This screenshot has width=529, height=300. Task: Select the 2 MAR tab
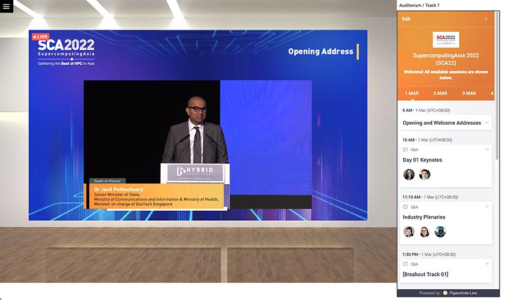click(x=440, y=93)
